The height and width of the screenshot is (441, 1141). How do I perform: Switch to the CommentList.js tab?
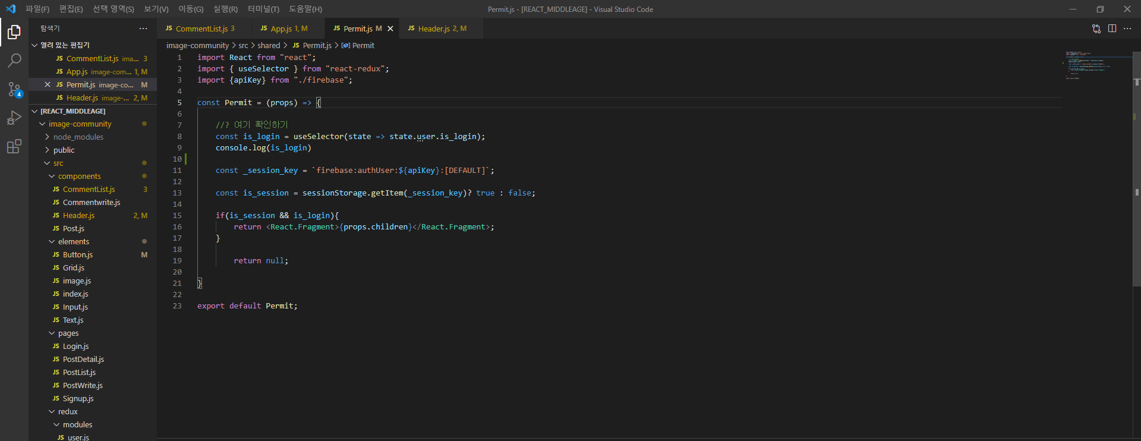click(x=204, y=29)
